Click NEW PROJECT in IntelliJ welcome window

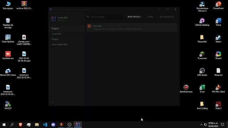(134, 17)
